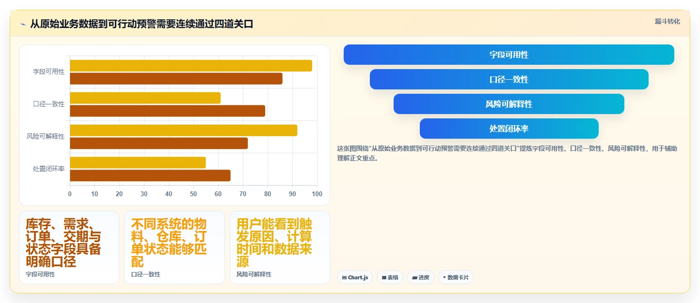
Task: Select the 处置闭环率 funnel stage
Action: click(x=509, y=129)
